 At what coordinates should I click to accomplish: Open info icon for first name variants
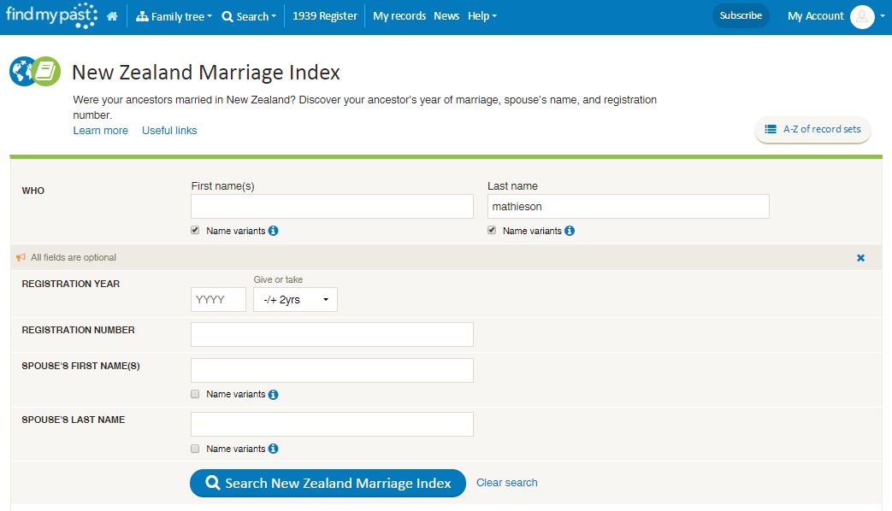(273, 231)
